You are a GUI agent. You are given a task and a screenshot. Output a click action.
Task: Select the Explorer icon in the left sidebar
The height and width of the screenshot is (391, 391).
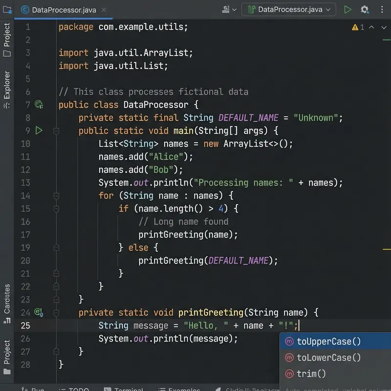pos(6,88)
